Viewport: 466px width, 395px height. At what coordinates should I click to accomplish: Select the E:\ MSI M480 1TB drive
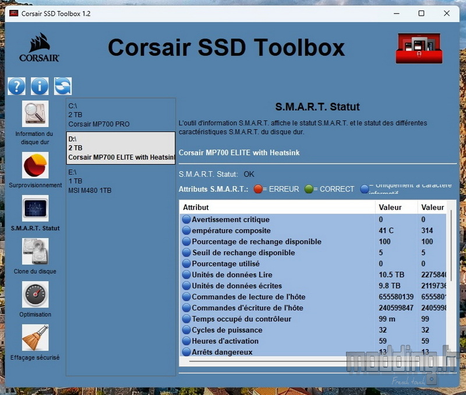(x=121, y=181)
